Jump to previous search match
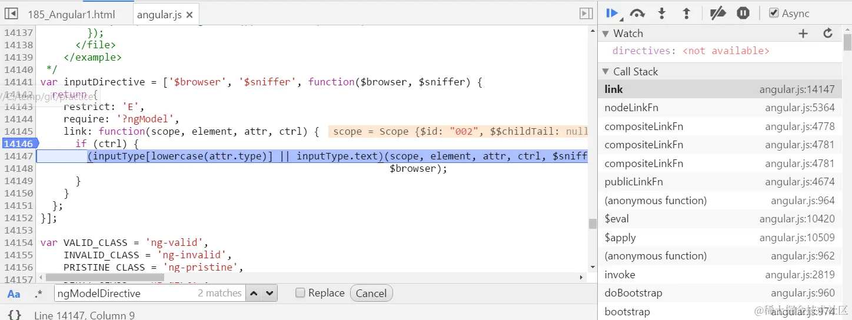852x320 pixels. pos(253,293)
